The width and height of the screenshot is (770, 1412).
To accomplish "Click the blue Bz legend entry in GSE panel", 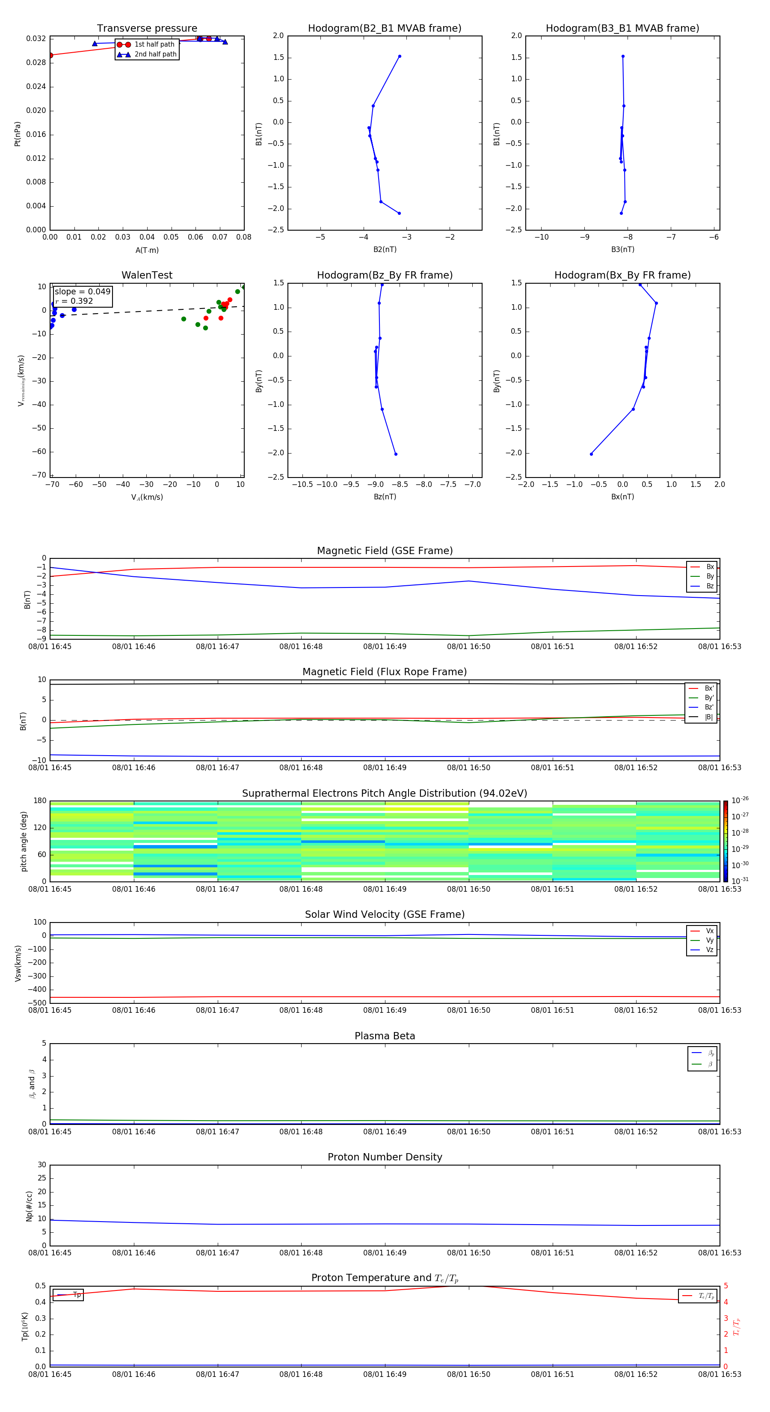I will pos(702,587).
